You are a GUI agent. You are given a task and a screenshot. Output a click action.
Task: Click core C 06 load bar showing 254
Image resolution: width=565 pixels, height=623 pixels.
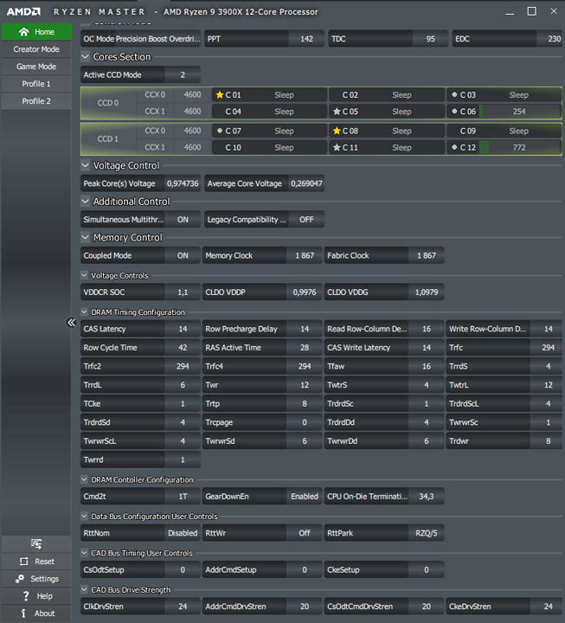point(520,112)
